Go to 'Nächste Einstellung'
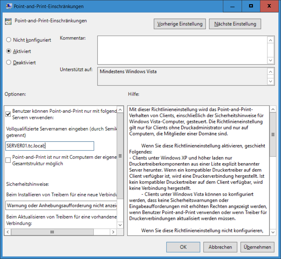This screenshot has height=259, width=281. tap(235, 24)
